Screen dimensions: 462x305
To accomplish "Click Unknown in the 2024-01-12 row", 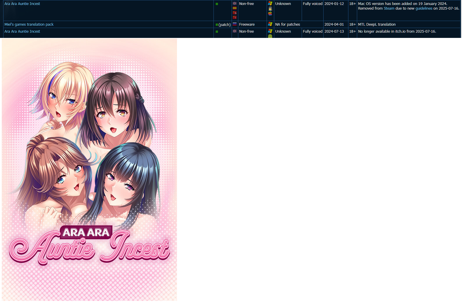I will 283,4.
